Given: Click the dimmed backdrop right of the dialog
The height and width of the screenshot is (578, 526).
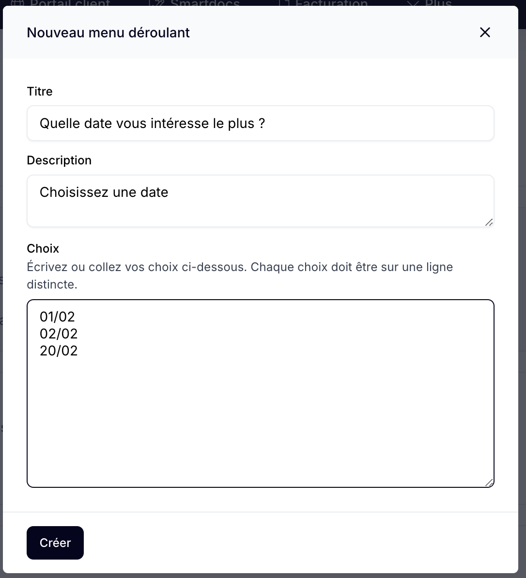Looking at the screenshot, I should (x=522, y=295).
